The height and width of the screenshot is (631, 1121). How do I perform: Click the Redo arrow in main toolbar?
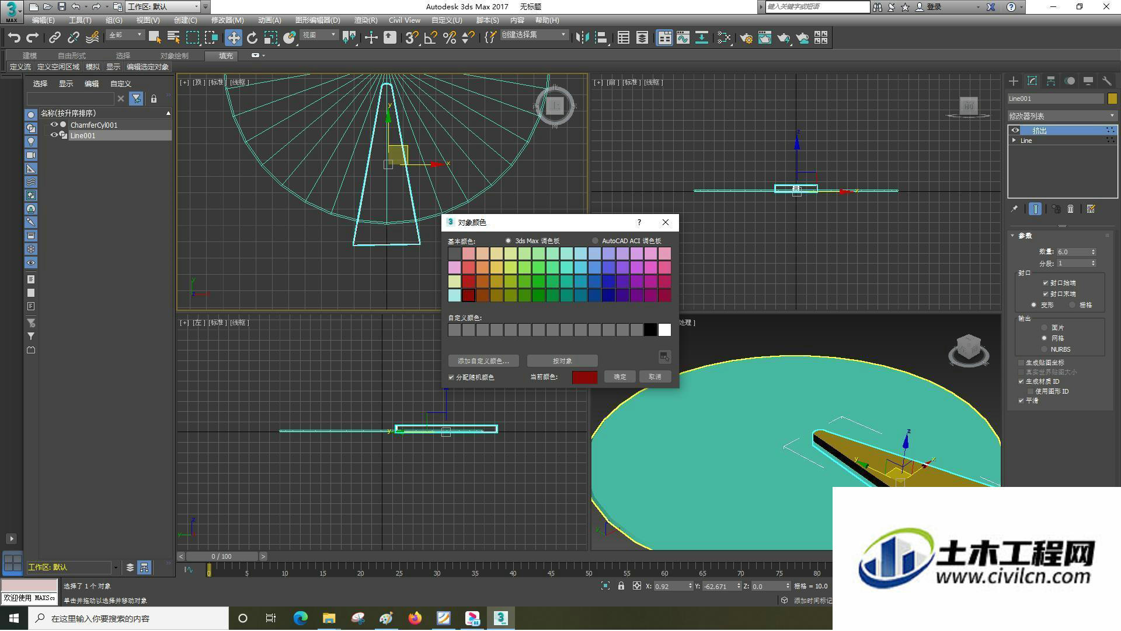(33, 38)
